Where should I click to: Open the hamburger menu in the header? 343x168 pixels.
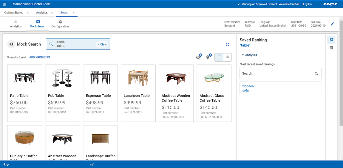coord(5,4)
